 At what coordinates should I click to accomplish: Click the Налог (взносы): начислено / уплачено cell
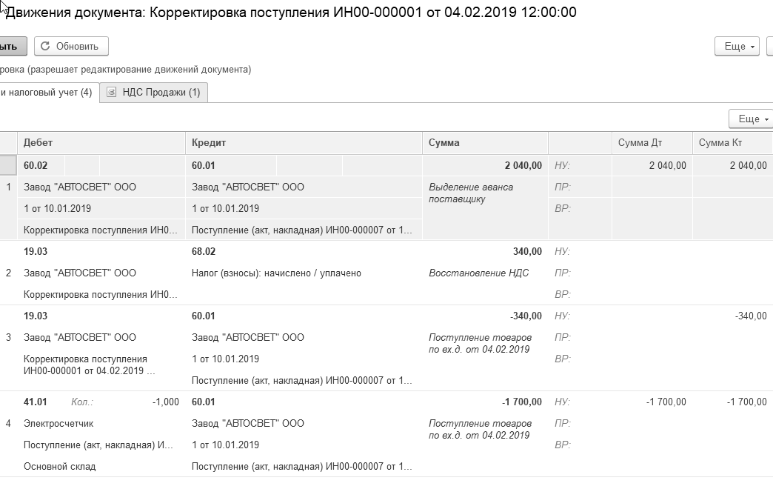point(276,273)
